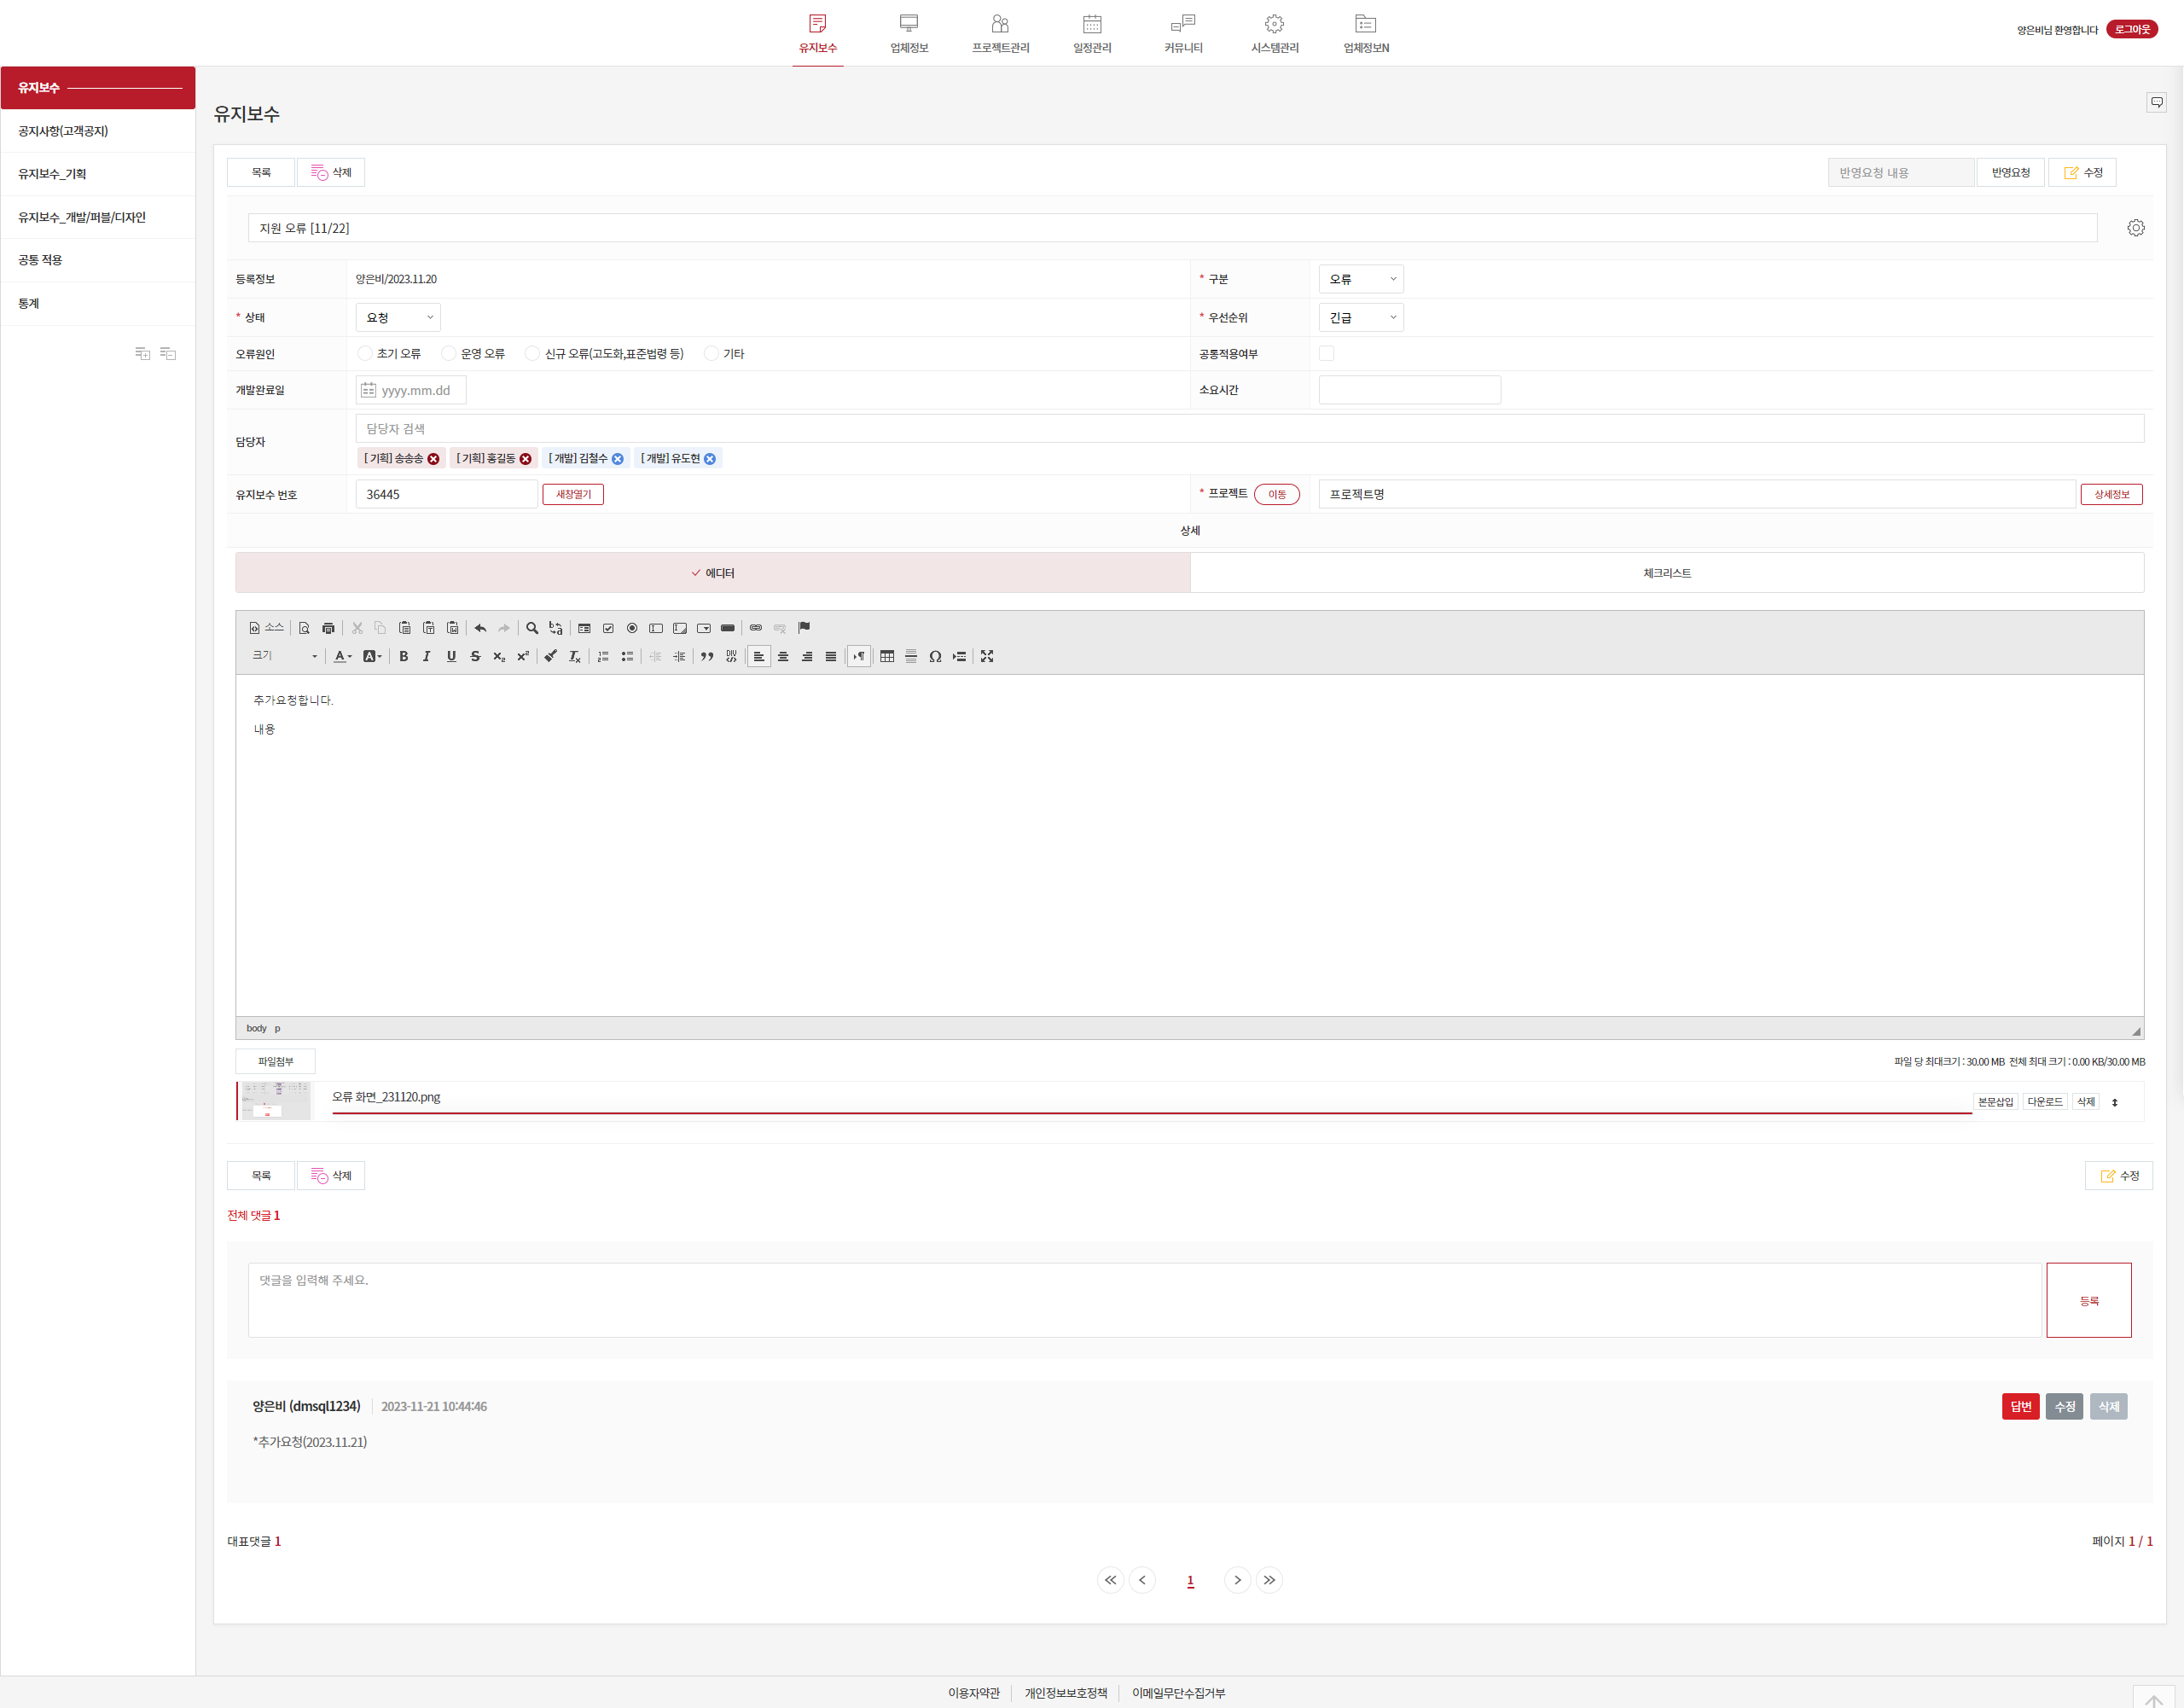Viewport: 2184px width, 1708px height.
Task: Click the insert table icon
Action: click(x=887, y=656)
